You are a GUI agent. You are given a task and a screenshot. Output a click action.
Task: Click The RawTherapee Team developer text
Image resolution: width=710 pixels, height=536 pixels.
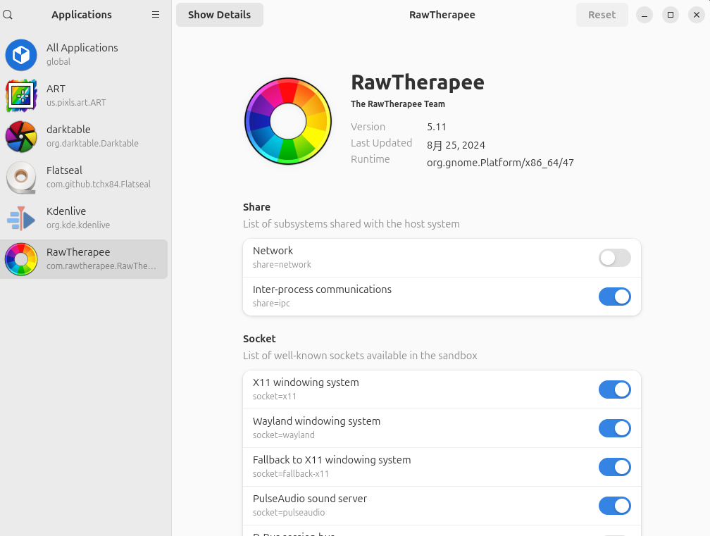pos(397,104)
